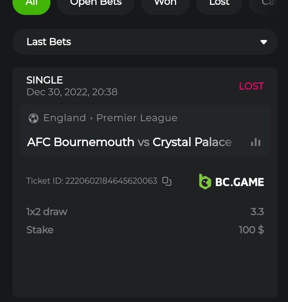Viewport: 288px width, 302px height.
Task: Switch to the Open Bets tab
Action: pyautogui.click(x=96, y=4)
